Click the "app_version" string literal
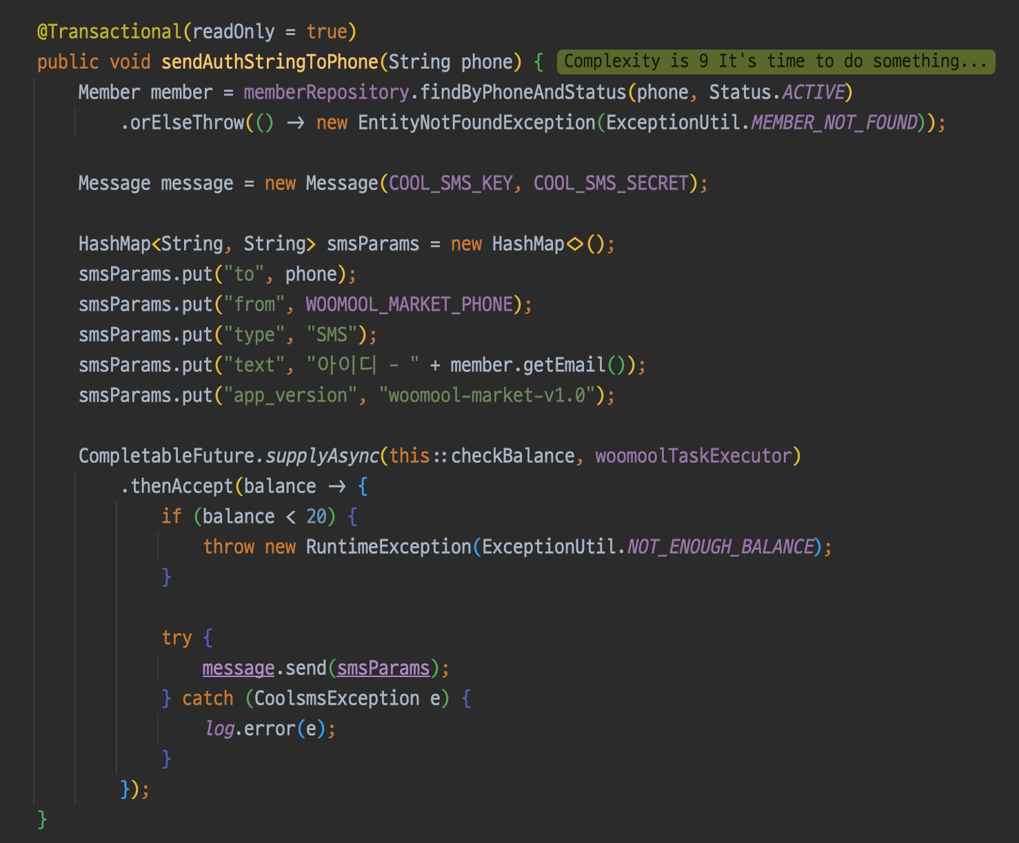The width and height of the screenshot is (1019, 843). point(290,395)
